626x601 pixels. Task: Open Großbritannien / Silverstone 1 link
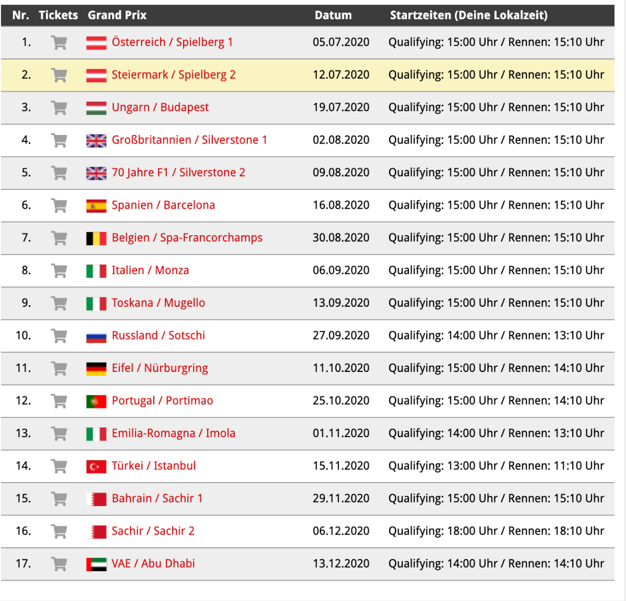point(189,140)
